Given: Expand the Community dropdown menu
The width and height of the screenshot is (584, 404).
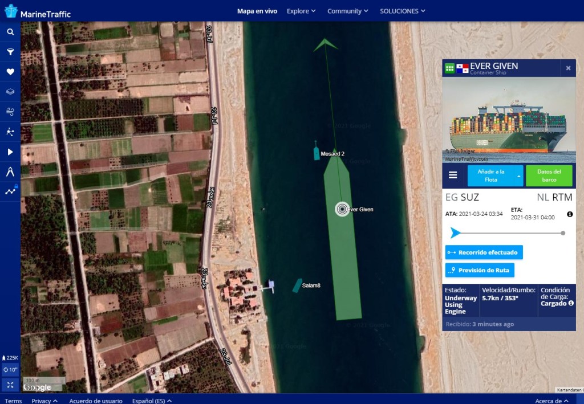Looking at the screenshot, I should tap(347, 11).
